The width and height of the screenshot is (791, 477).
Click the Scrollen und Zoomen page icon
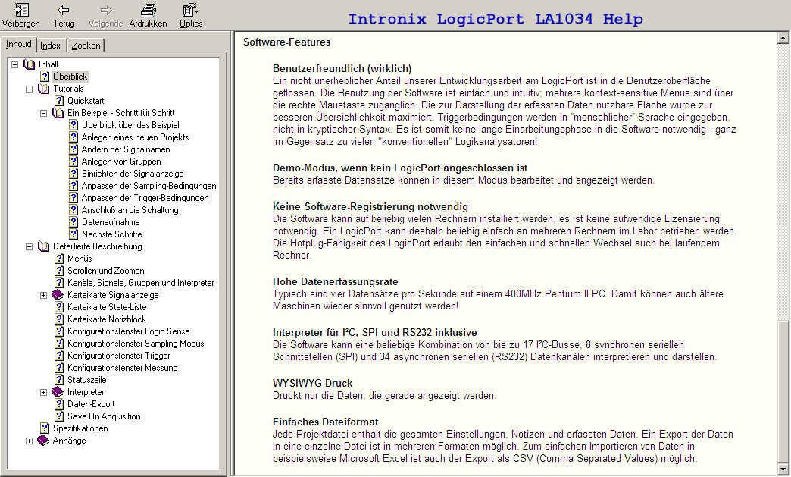click(59, 271)
